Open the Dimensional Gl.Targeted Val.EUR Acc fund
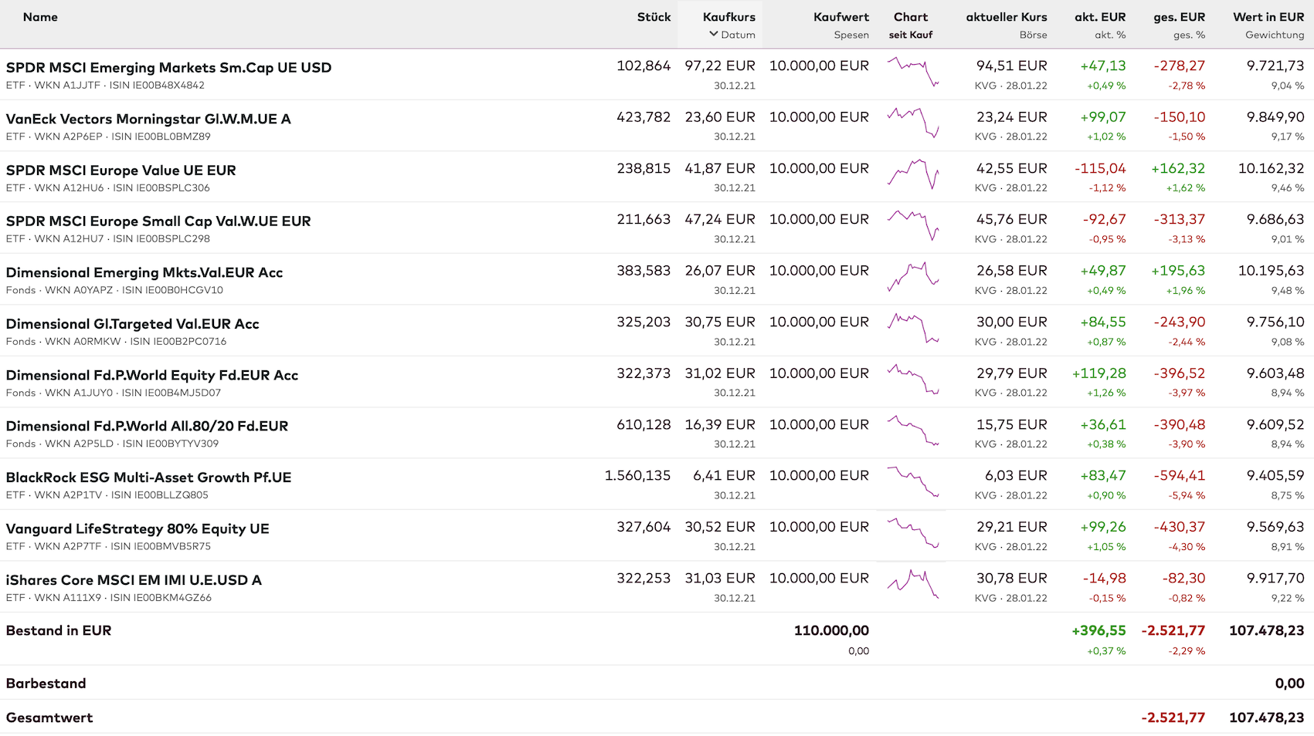Viewport: 1314px width, 736px height. coord(132,324)
